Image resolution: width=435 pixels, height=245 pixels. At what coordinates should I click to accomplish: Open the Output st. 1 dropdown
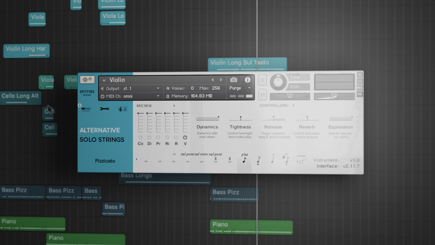pos(130,88)
